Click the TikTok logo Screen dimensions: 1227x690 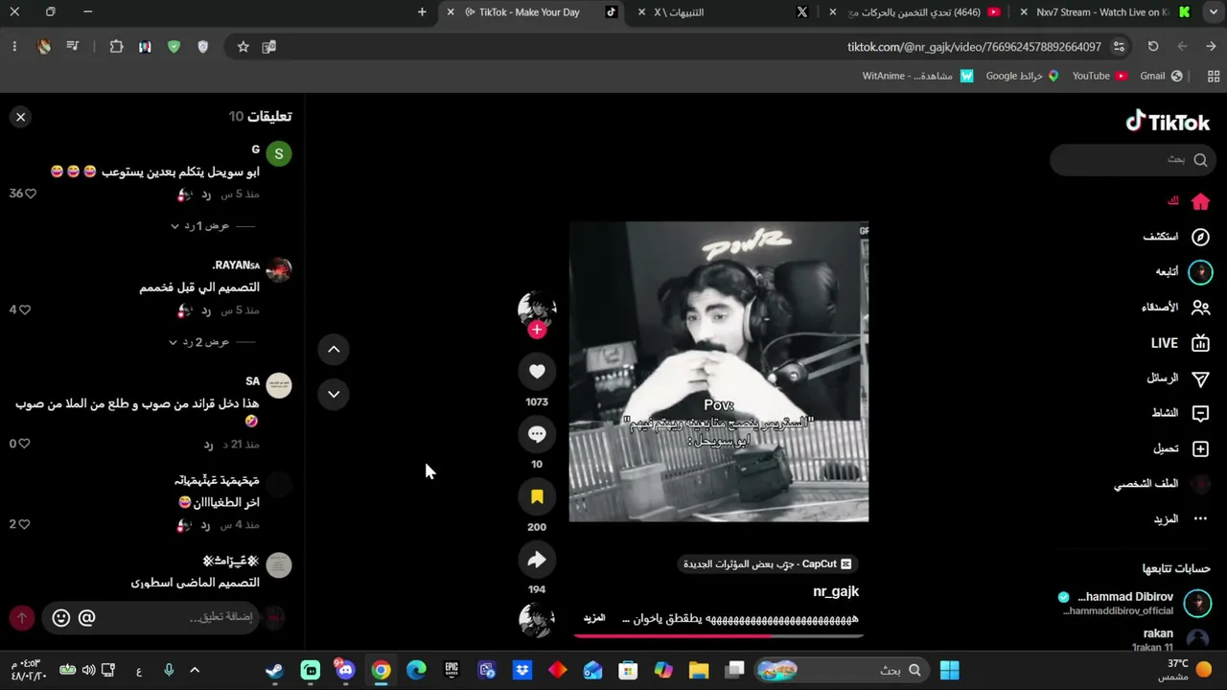(1168, 122)
